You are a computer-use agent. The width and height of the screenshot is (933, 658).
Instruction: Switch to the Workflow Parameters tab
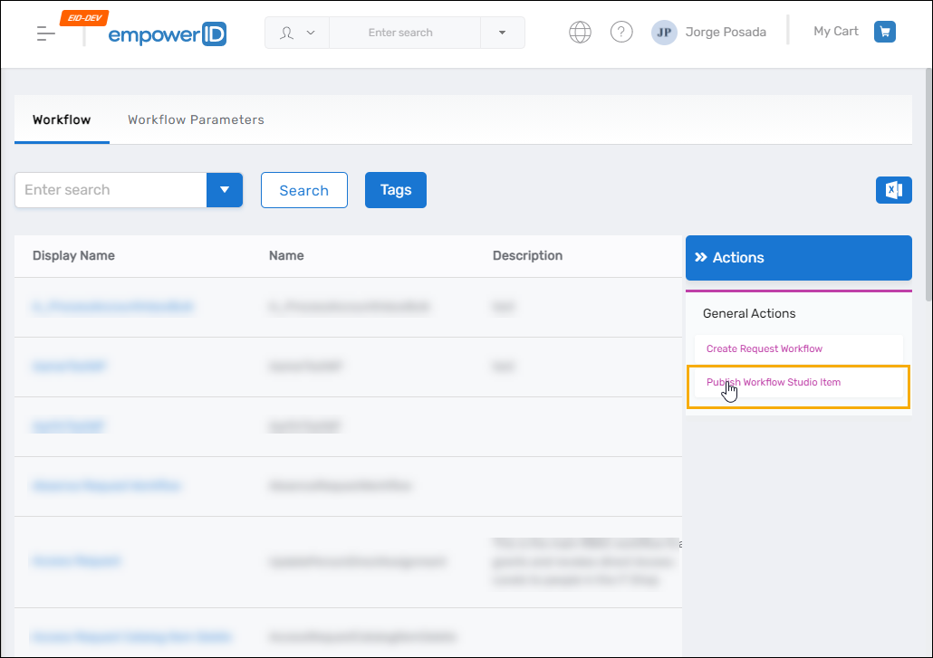coord(195,119)
